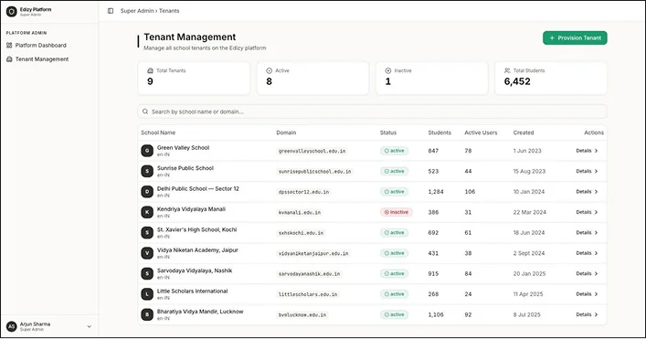Click the greenvalleyschool.edu.in domain
The width and height of the screenshot is (646, 339).
[x=312, y=151]
